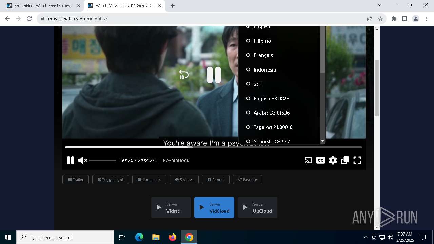434x244 pixels.
Task: Click Toggle light button
Action: click(111, 180)
